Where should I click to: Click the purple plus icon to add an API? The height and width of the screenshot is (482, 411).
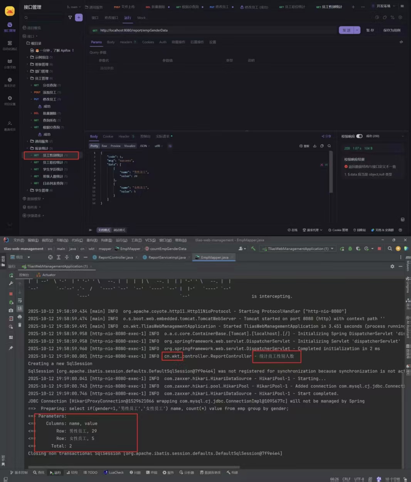79,17
